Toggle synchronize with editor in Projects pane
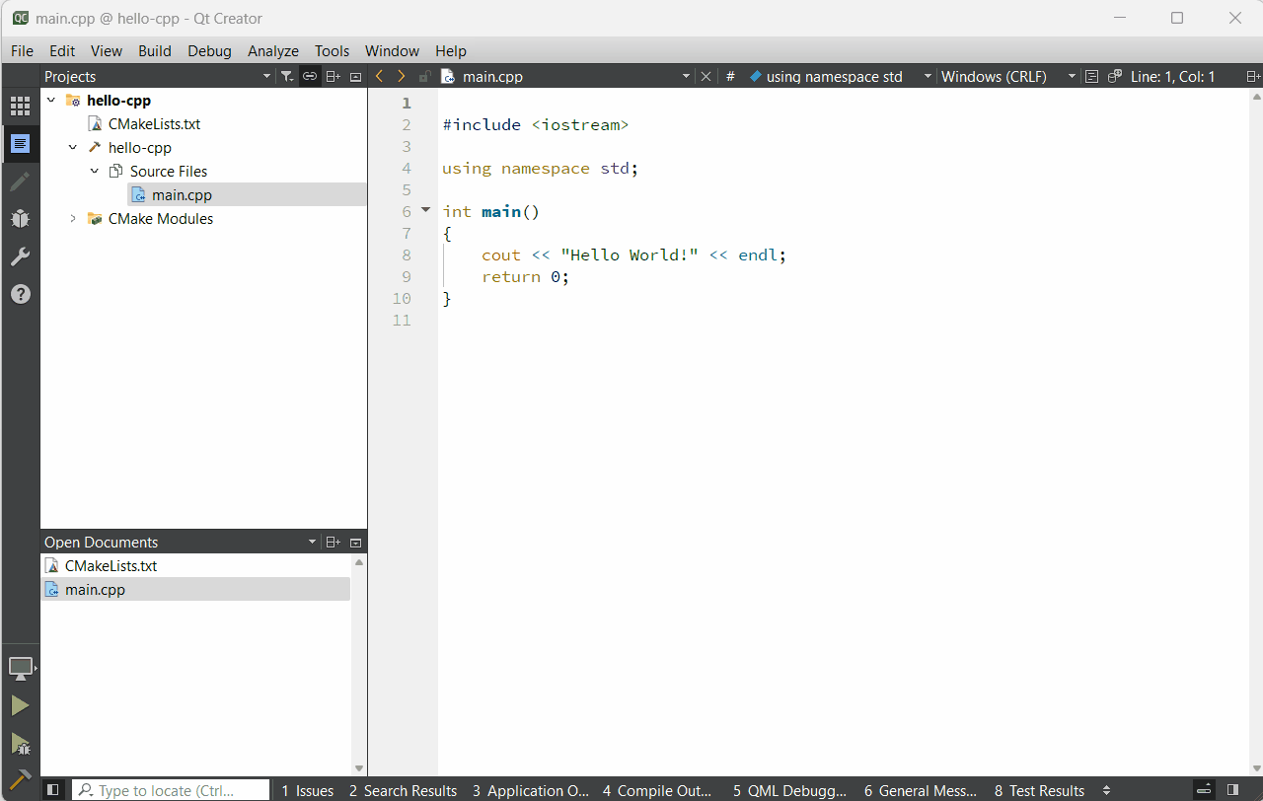This screenshot has width=1263, height=801. pos(309,75)
